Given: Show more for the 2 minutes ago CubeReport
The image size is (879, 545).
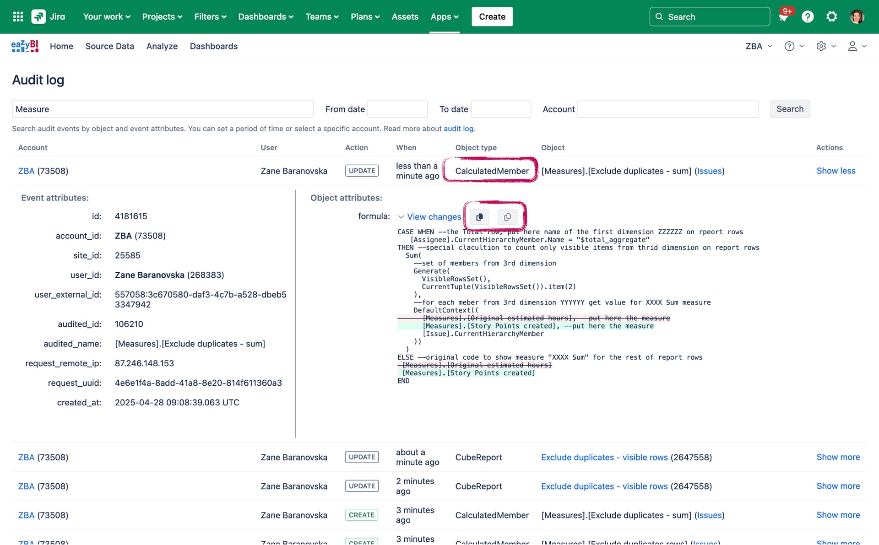Looking at the screenshot, I should coord(838,486).
